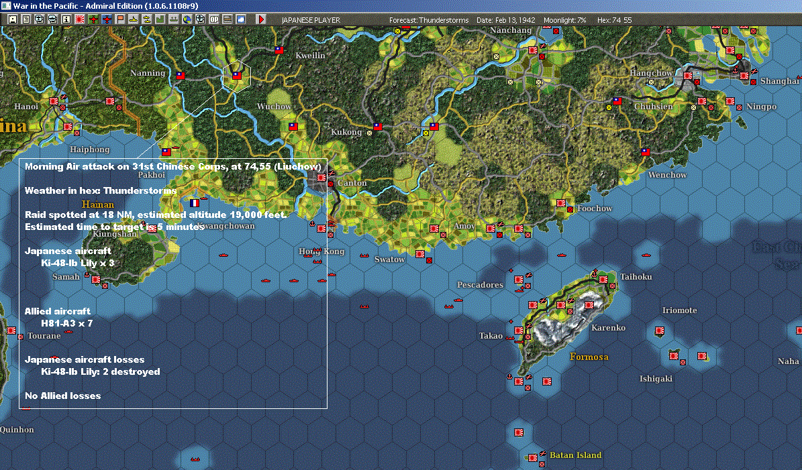802x470 pixels.
Task: Click 'Date: Feb 13, 1942' status text
Action: click(506, 20)
